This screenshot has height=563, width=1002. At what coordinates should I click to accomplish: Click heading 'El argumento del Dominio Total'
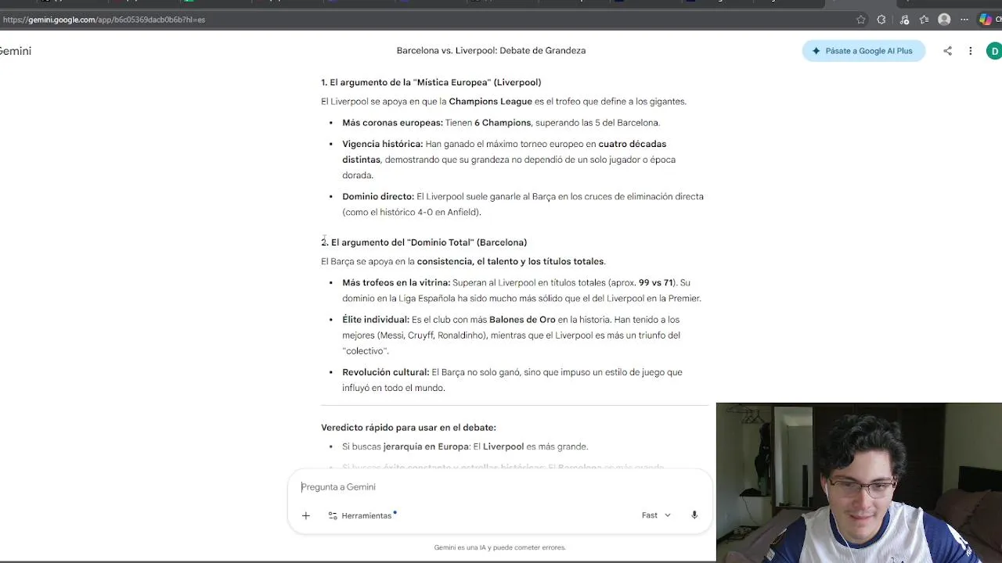(x=424, y=242)
